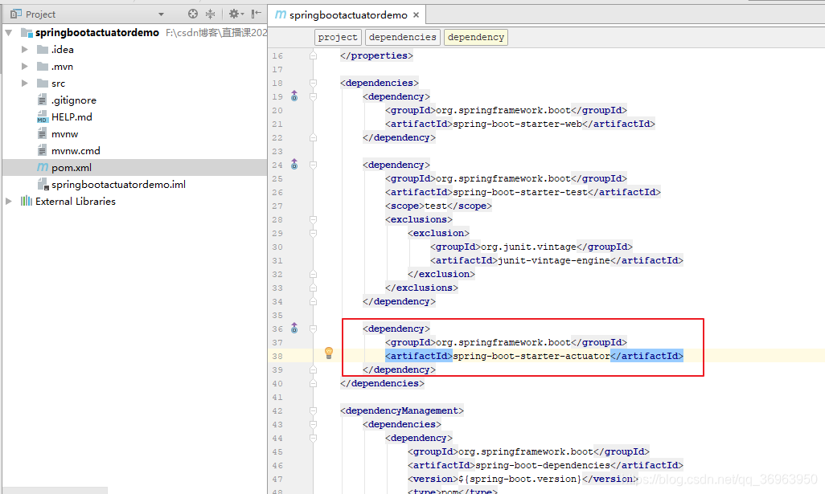Viewport: 825px width, 494px height.
Task: Select pom.xml in project tree
Action: point(72,168)
